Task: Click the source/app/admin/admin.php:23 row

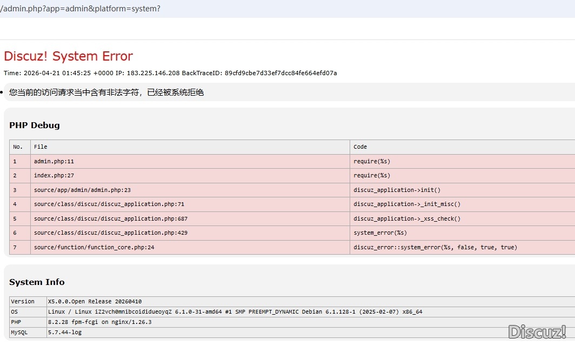Action: click(x=82, y=190)
